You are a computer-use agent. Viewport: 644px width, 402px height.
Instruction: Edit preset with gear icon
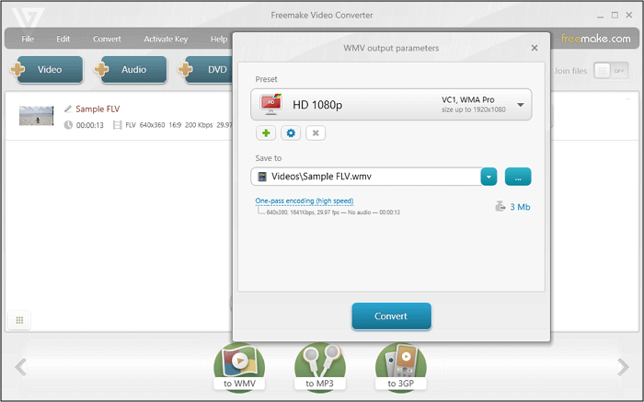tap(291, 133)
